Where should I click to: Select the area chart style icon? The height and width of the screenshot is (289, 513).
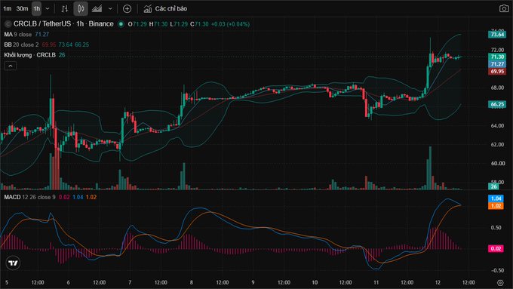click(x=97, y=9)
